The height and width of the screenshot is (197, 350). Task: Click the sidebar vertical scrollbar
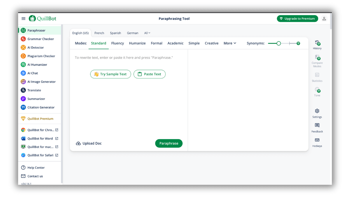62,104
